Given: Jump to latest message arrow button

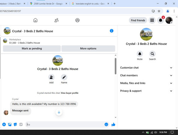Looking at the screenshot, I should click(x=59, y=112).
